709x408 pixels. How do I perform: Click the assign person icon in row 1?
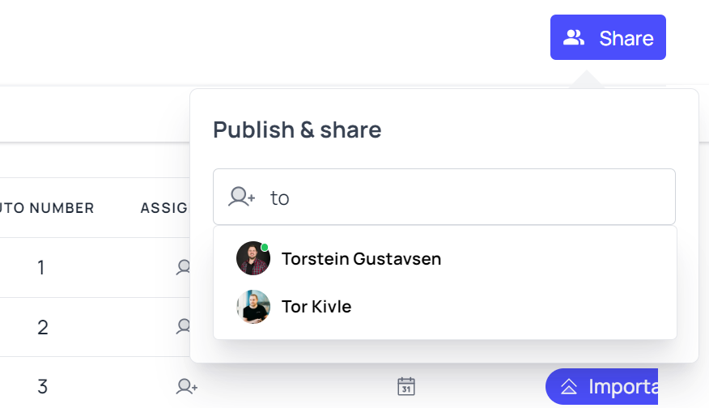click(x=184, y=267)
